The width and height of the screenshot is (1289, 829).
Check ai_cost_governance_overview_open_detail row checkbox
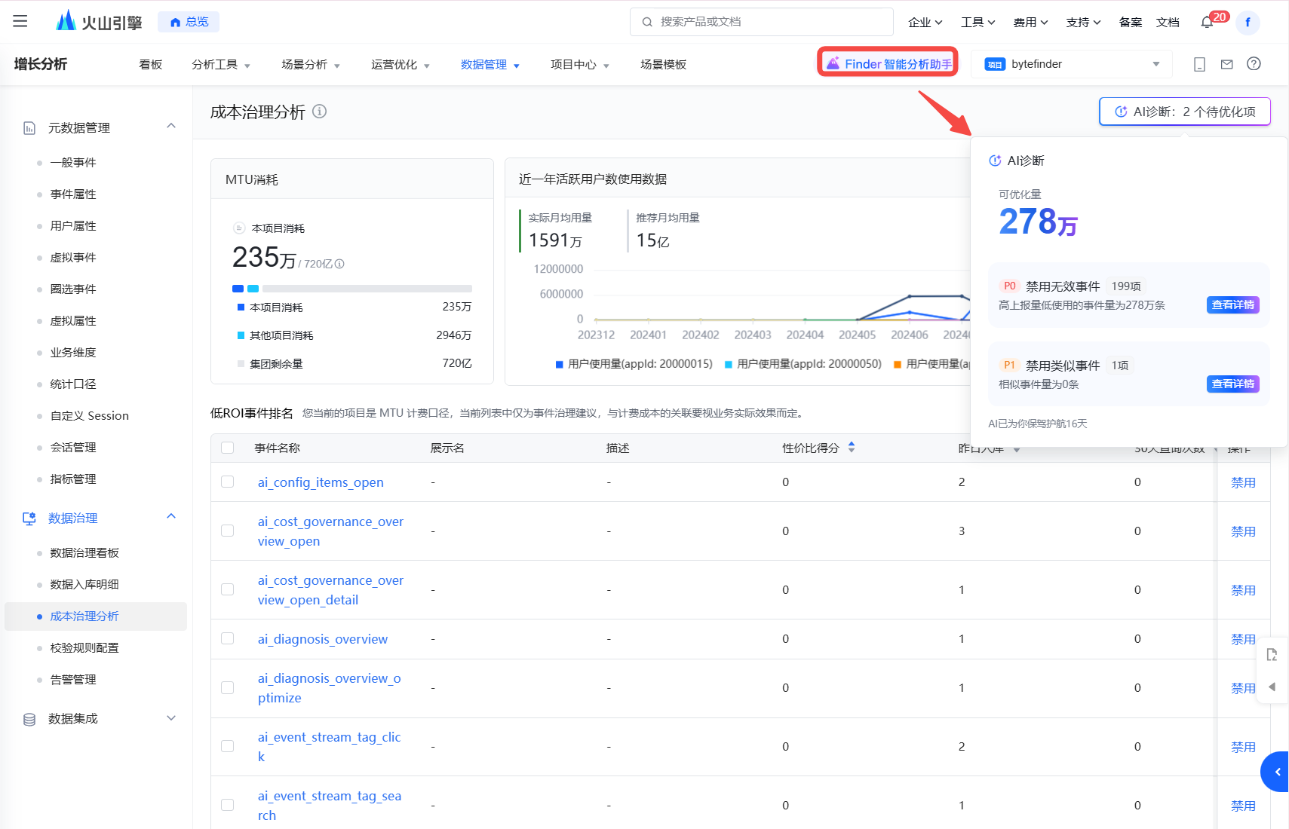point(227,589)
